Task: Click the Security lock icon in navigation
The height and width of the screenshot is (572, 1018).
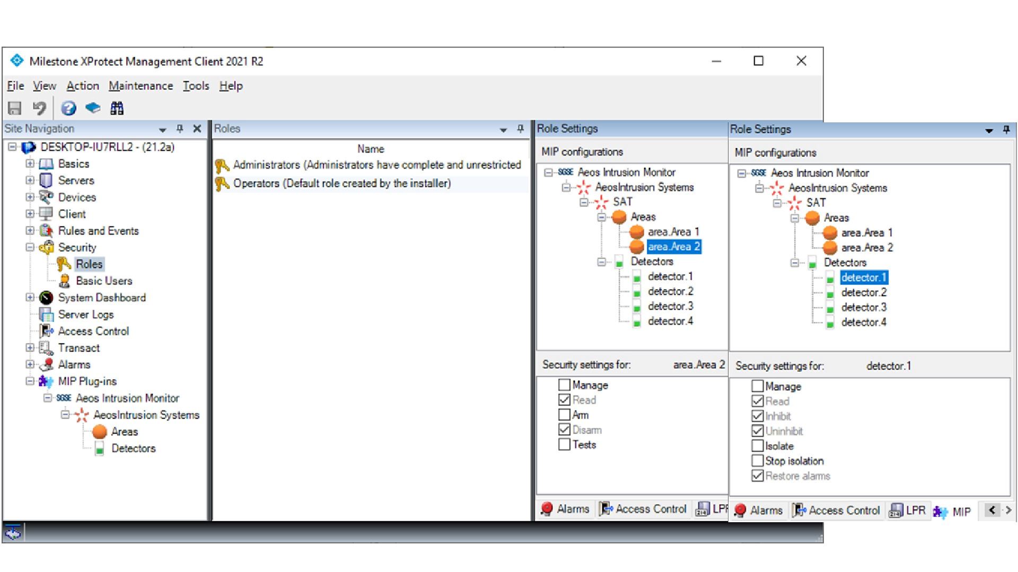Action: coord(47,247)
